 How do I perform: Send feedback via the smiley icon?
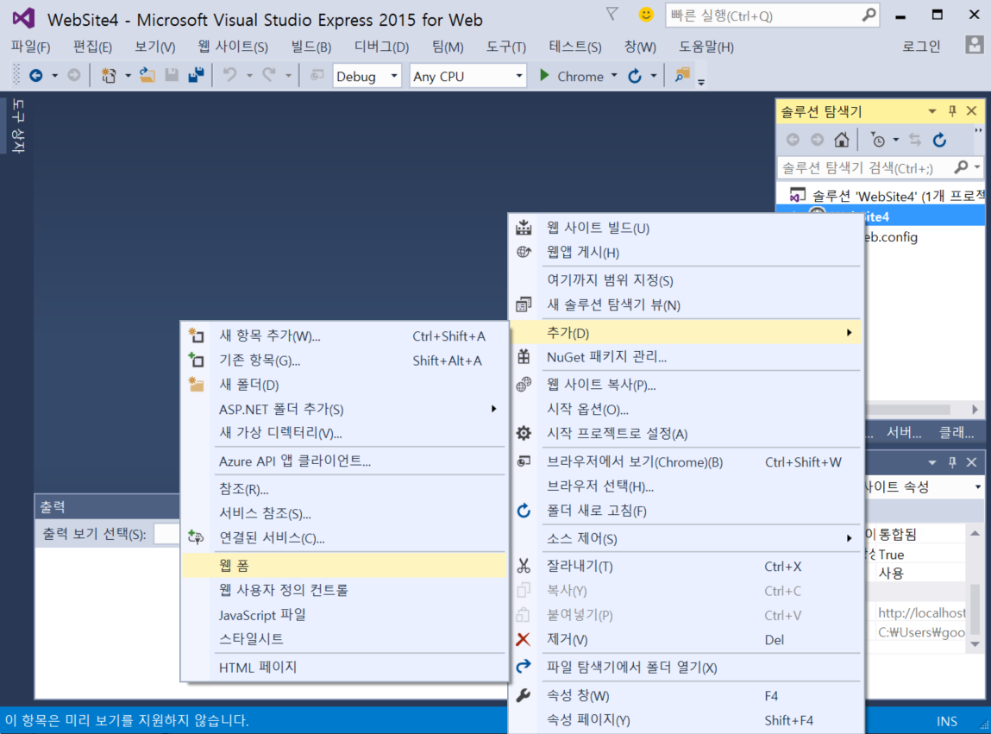coord(645,15)
